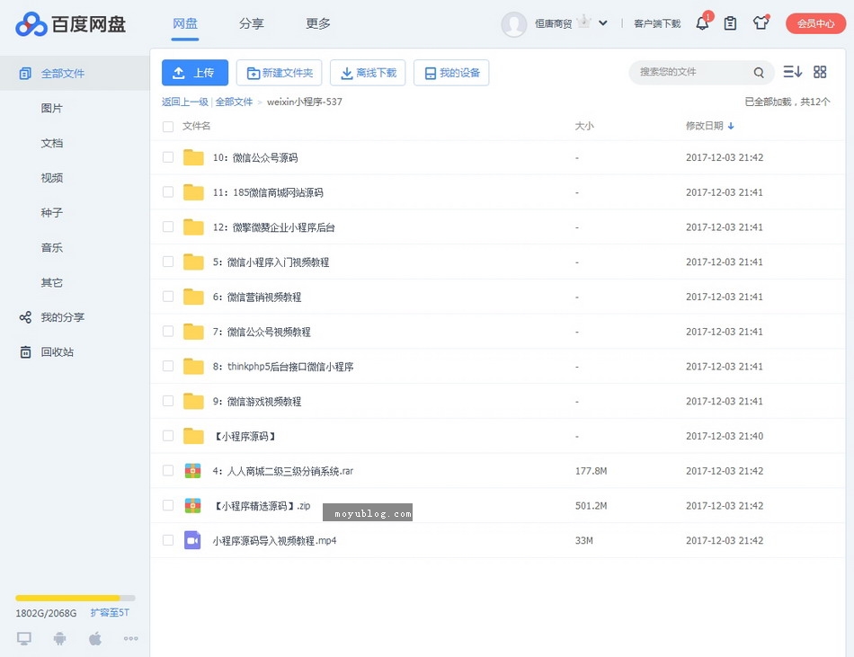The image size is (854, 657).
Task: Click folder icon of 11: 185微信商城网站源码
Action: tap(193, 192)
